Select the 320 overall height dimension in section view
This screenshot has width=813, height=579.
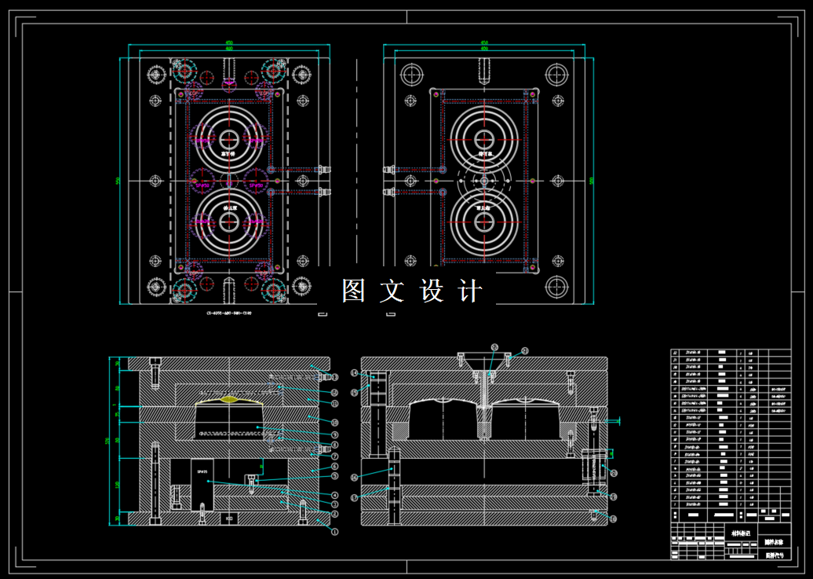[108, 441]
